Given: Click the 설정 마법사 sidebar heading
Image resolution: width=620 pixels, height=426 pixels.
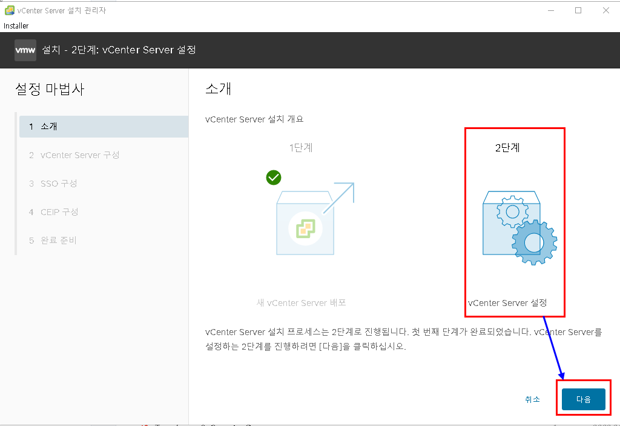Looking at the screenshot, I should click(x=50, y=89).
